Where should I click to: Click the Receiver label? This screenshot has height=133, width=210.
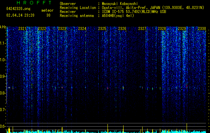click(68, 12)
